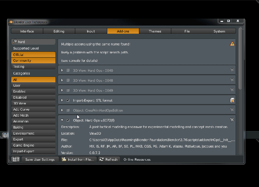
Task: Expand the CreaPrimHardOpsEdition addon entry
Action: pyautogui.click(x=62, y=110)
